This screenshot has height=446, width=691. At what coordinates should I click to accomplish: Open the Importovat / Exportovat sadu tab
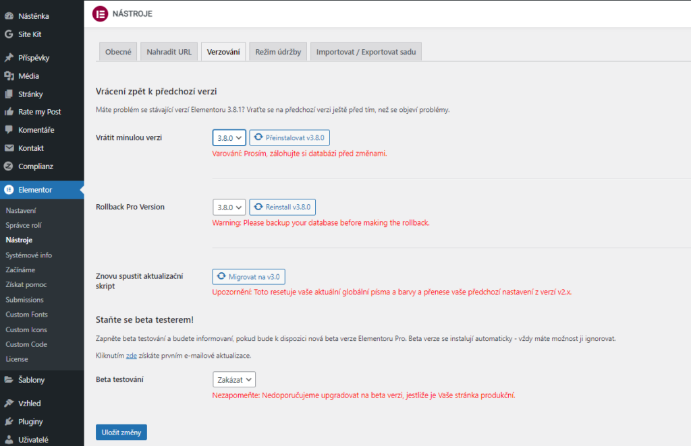point(366,52)
